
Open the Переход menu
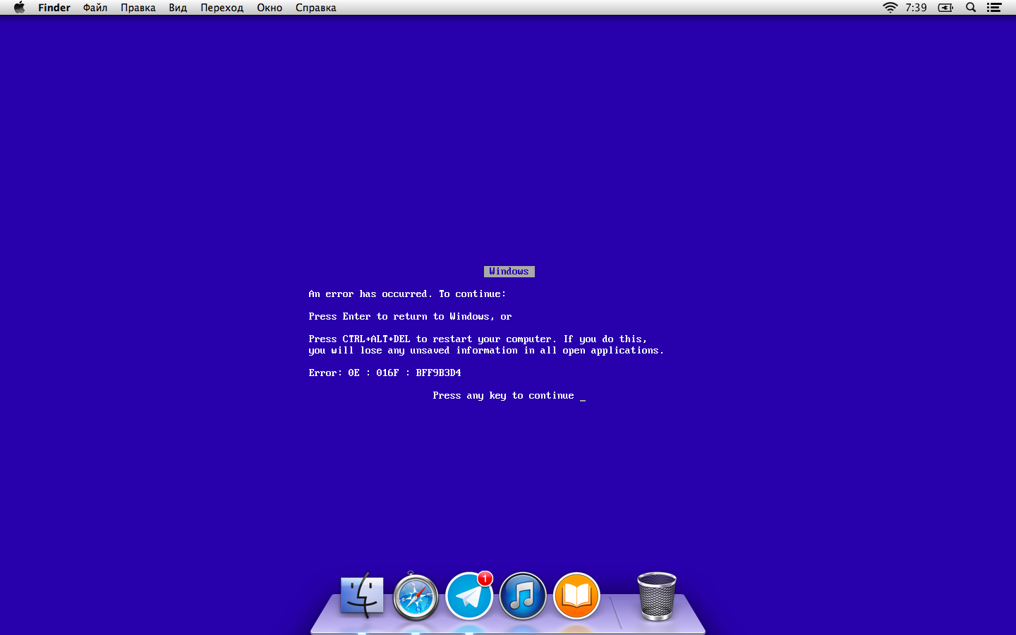click(x=222, y=8)
